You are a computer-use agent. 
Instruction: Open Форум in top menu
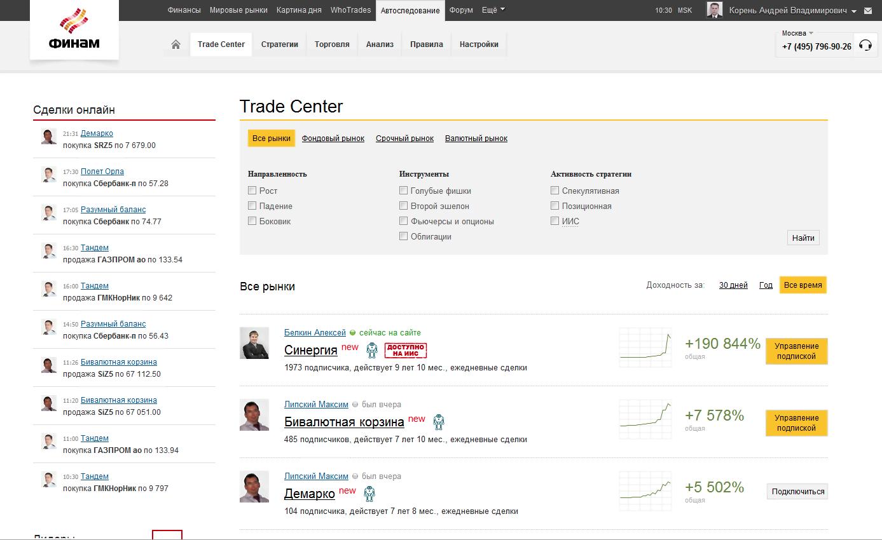click(461, 10)
